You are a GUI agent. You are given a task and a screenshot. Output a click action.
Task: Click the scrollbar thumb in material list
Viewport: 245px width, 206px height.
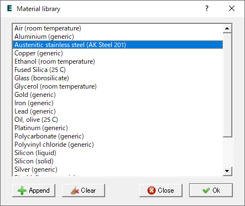pyautogui.click(x=227, y=85)
